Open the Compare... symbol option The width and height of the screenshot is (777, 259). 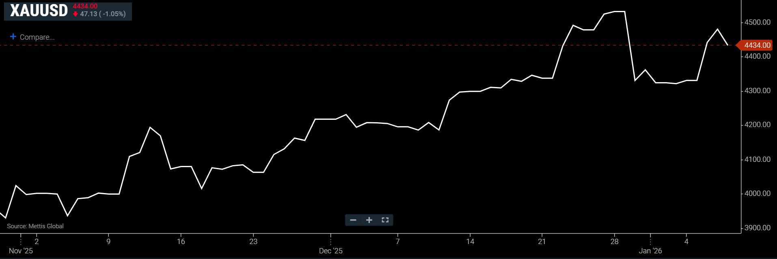click(x=37, y=37)
